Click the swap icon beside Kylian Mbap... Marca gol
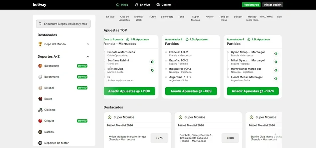The height and width of the screenshot is (148, 316). coord(276,53)
